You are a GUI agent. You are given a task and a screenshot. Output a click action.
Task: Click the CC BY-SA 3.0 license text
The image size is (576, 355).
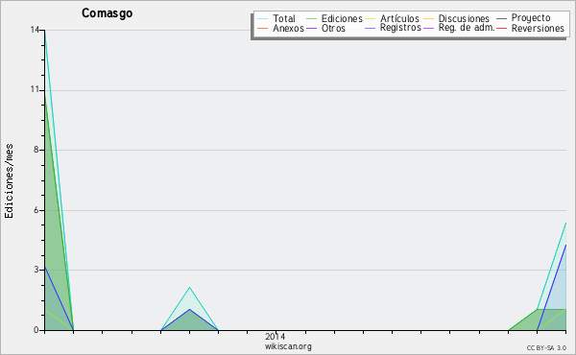546,347
